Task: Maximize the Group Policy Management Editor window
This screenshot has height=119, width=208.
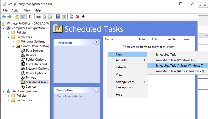Action: (181, 4)
